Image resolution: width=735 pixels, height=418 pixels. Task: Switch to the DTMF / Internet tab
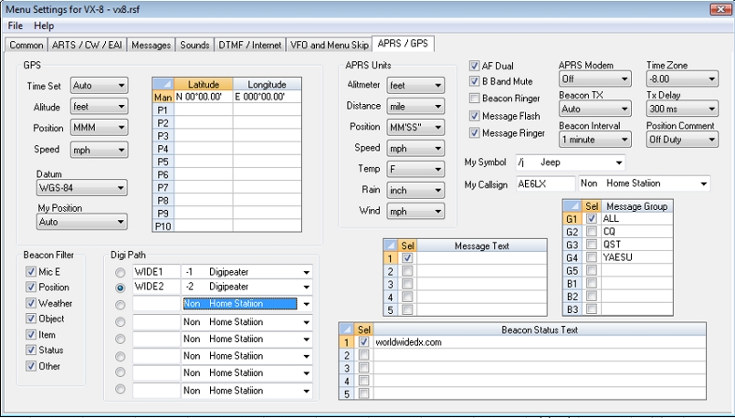tap(251, 44)
